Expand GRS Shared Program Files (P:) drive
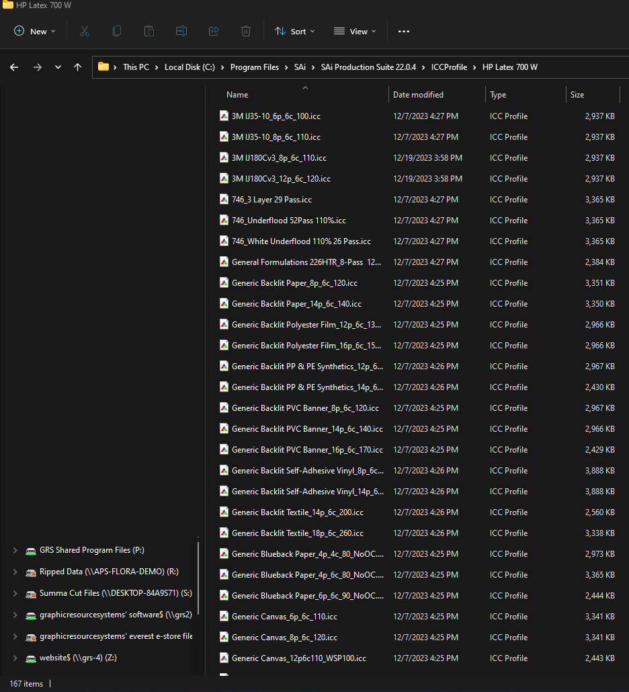 [x=15, y=550]
